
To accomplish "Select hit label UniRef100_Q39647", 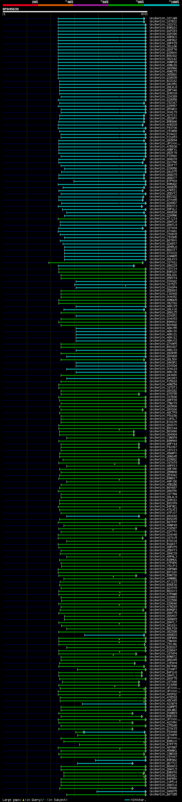I will (x=163, y=651).
